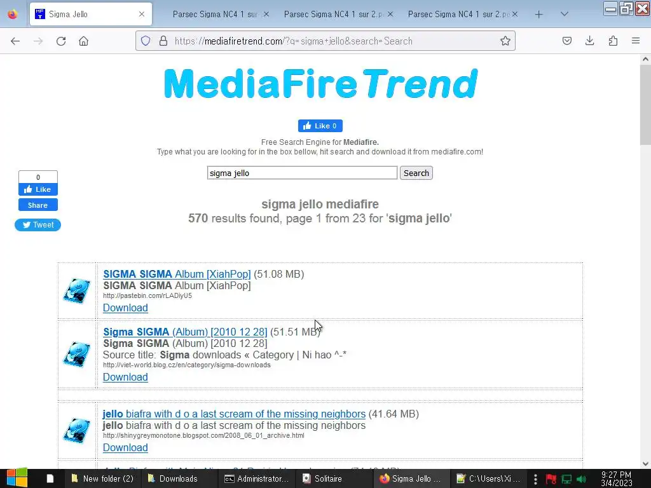651x488 pixels.
Task: Open Save to Pocket icon
Action: [566, 41]
